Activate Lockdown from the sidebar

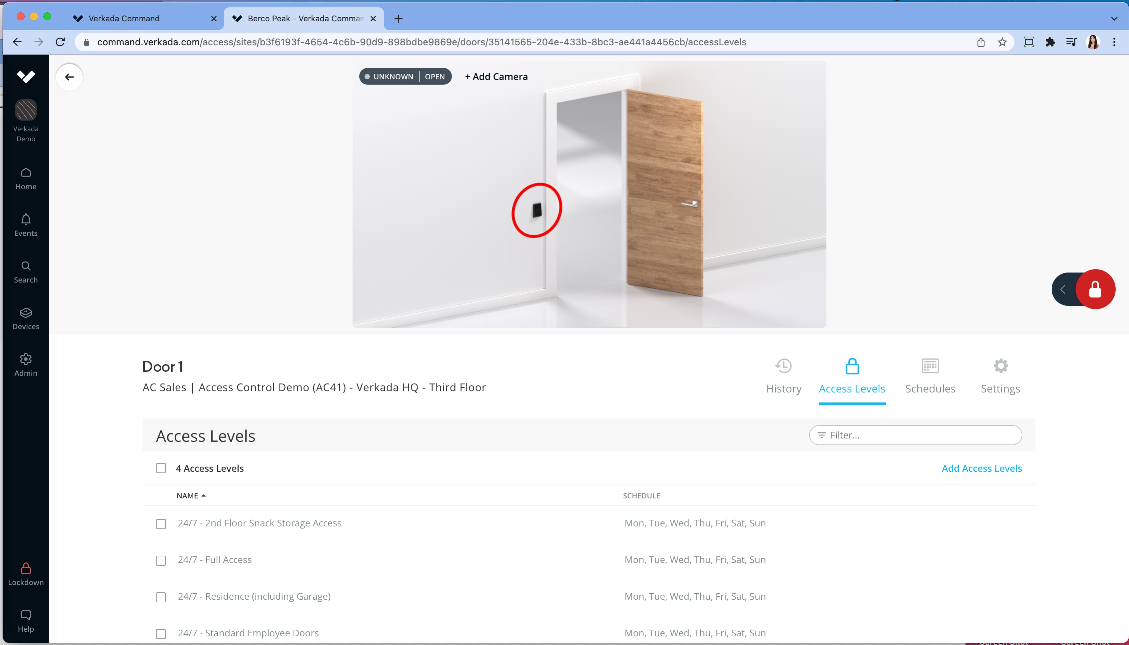coord(25,574)
